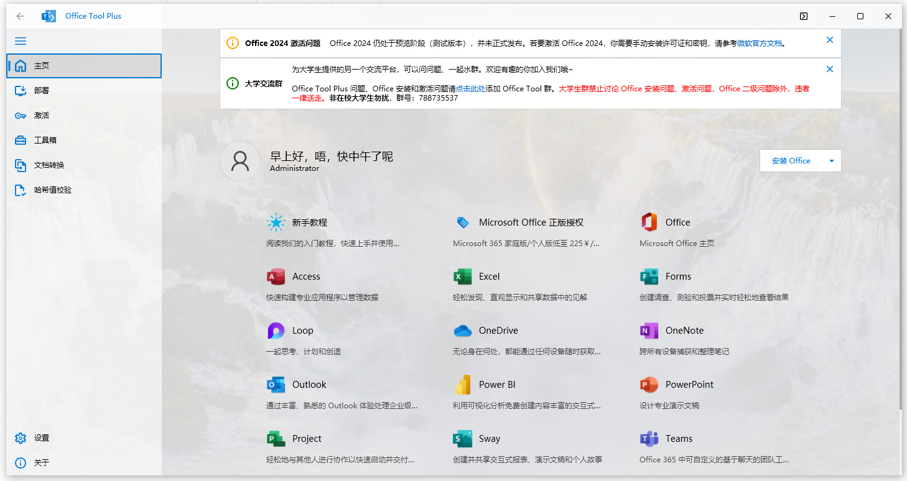Screen dimensions: 907x481
Task: Open Microsoft Teams
Action: 649,439
